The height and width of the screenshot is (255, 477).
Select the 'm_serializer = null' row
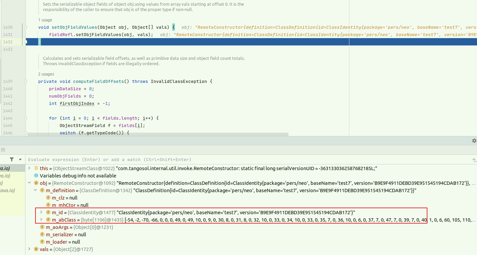(x=251, y=234)
